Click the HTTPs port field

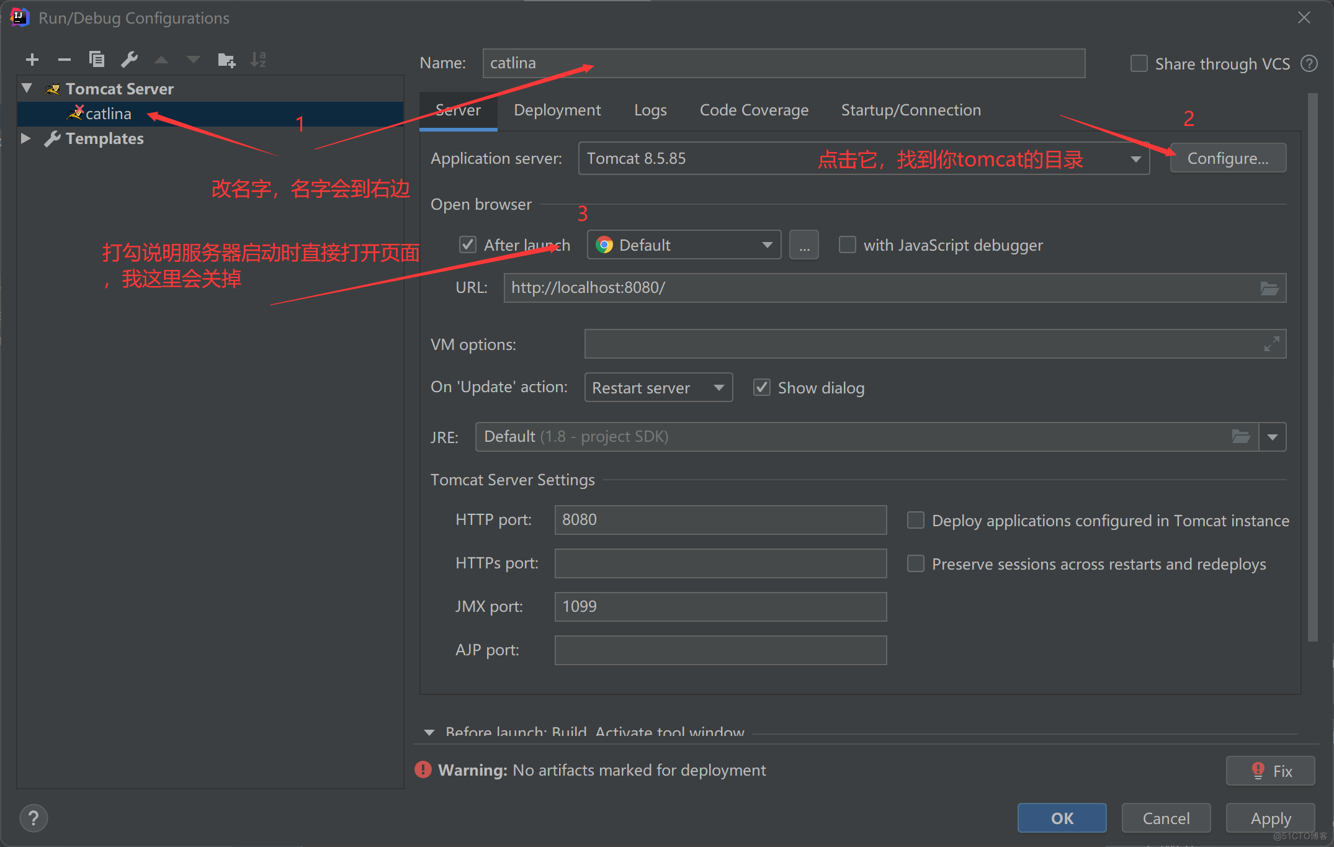[720, 563]
